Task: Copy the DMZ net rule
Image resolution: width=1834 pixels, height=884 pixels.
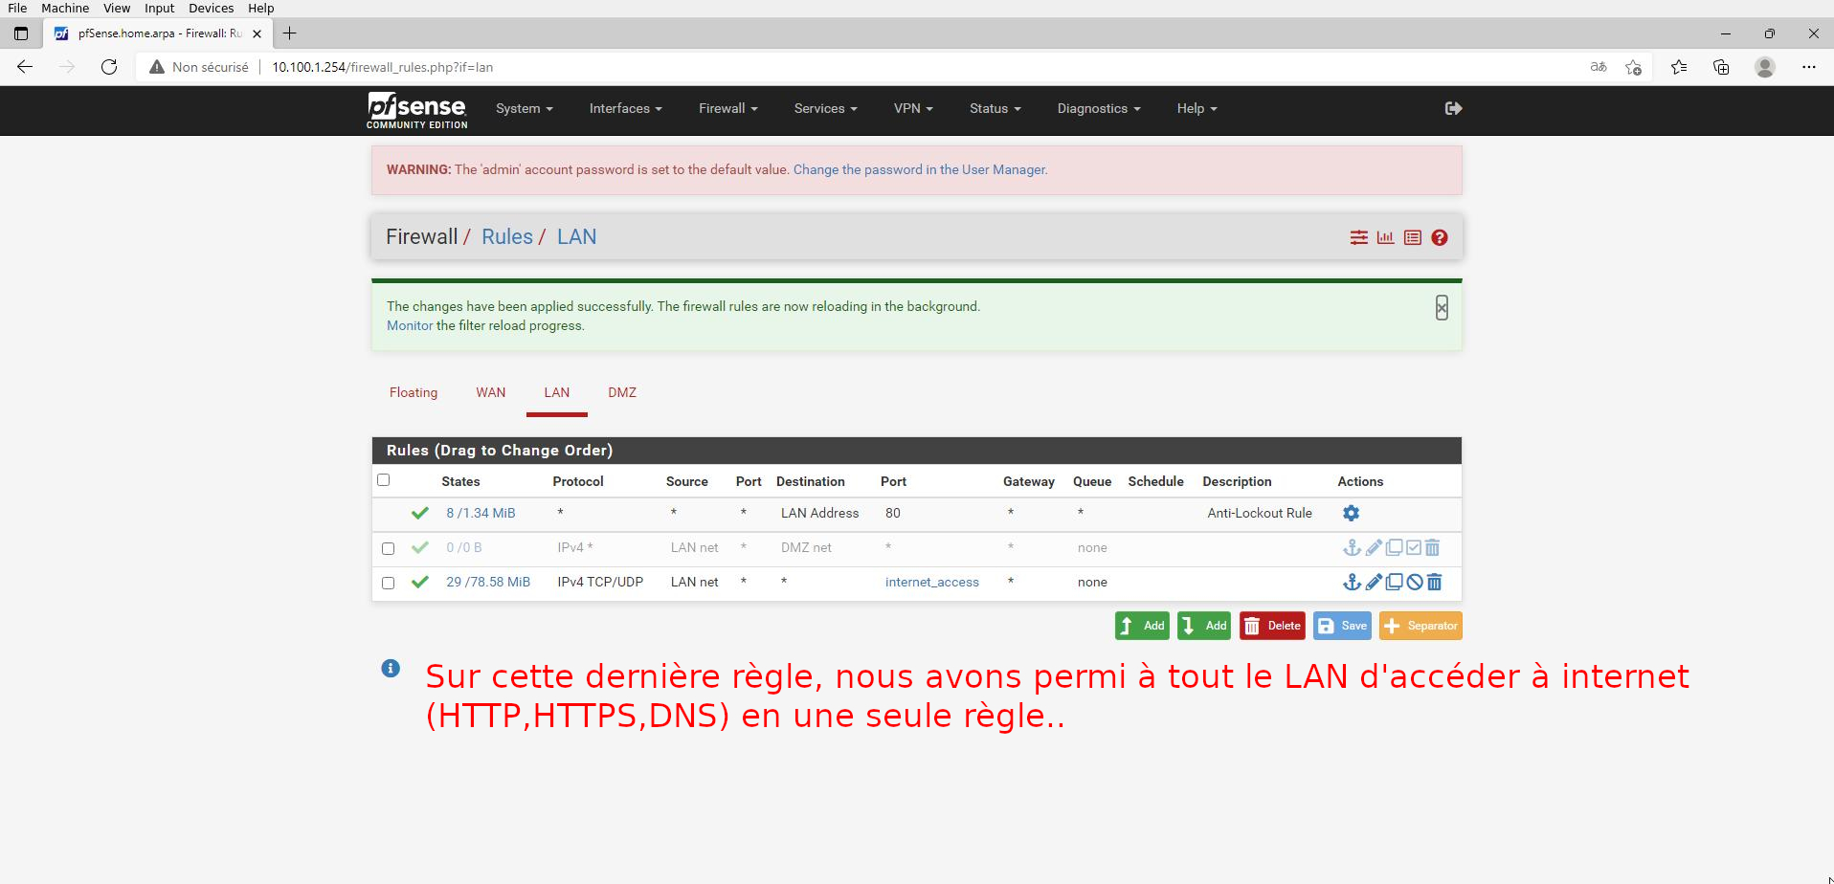Action: 1394,547
